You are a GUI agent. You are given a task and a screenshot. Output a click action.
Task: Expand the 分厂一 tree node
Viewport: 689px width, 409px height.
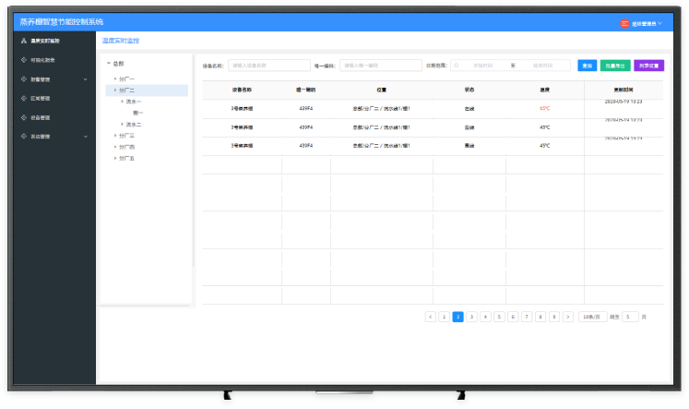[x=115, y=78]
